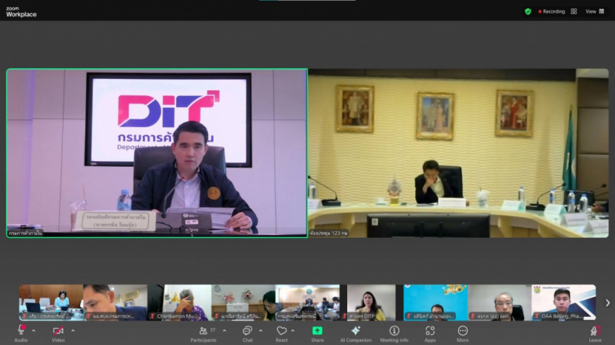Expand participants options arrow
Screen dimensions: 615x345
[x=224, y=331]
